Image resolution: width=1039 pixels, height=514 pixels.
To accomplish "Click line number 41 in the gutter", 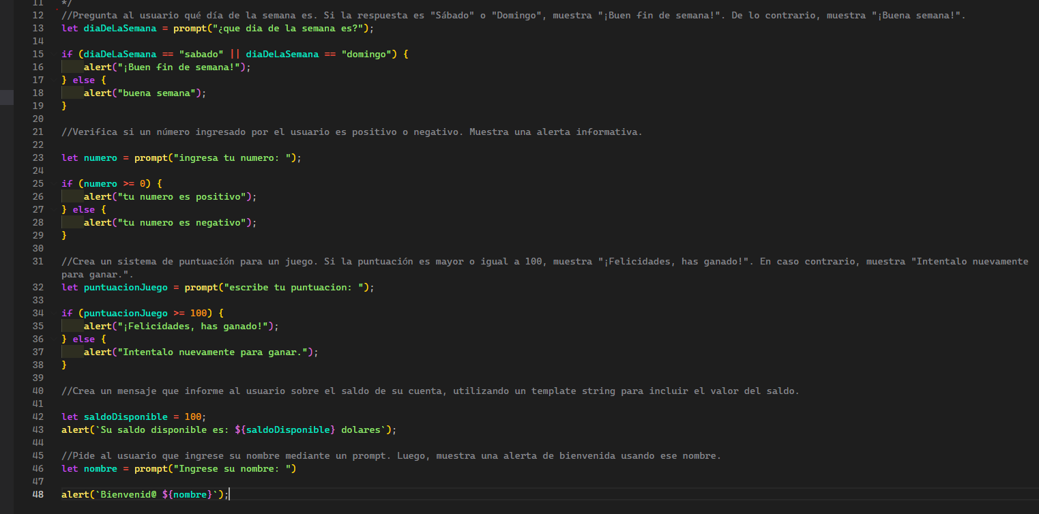I will 38,404.
